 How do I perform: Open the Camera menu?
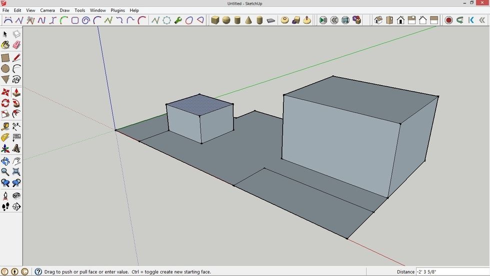[47, 10]
